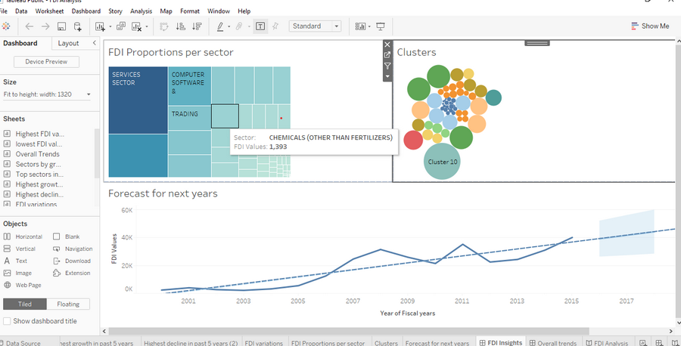Open the Standard fit dropdown

[315, 26]
